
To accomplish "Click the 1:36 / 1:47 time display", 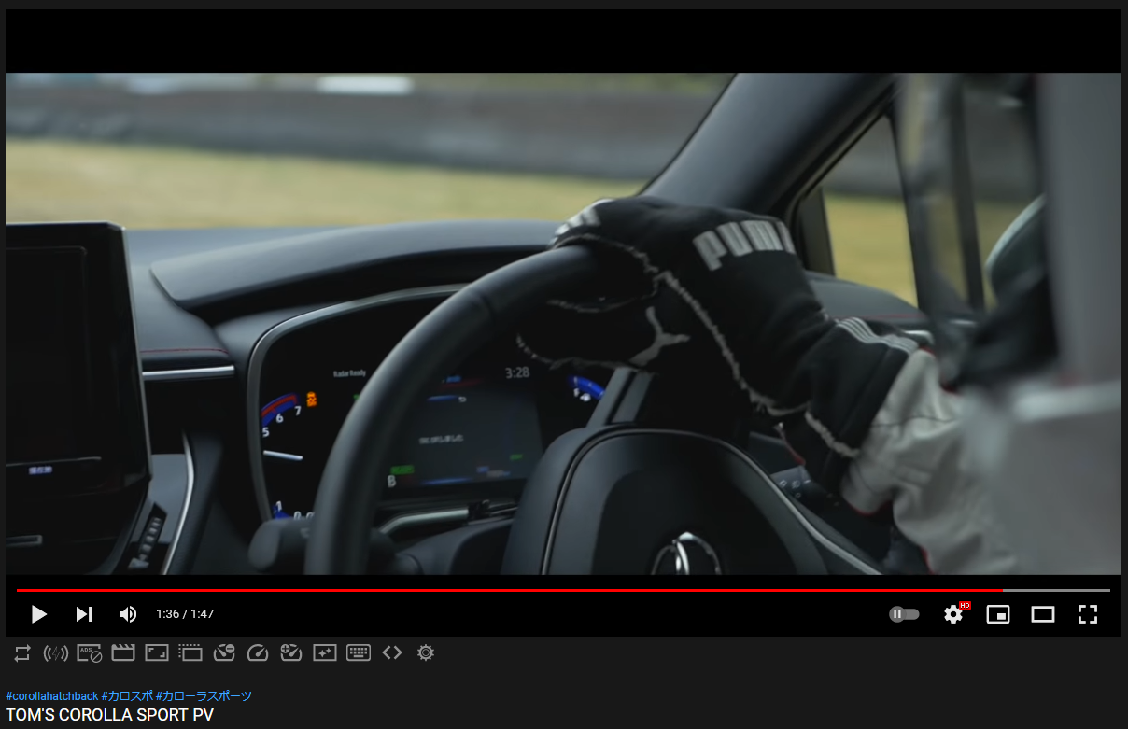I will [x=185, y=614].
